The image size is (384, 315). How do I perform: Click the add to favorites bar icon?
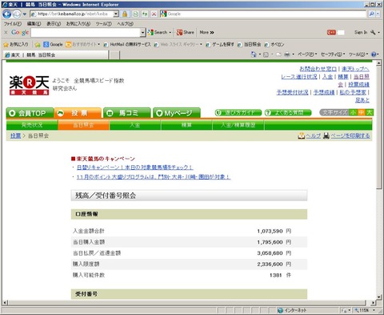click(38, 45)
